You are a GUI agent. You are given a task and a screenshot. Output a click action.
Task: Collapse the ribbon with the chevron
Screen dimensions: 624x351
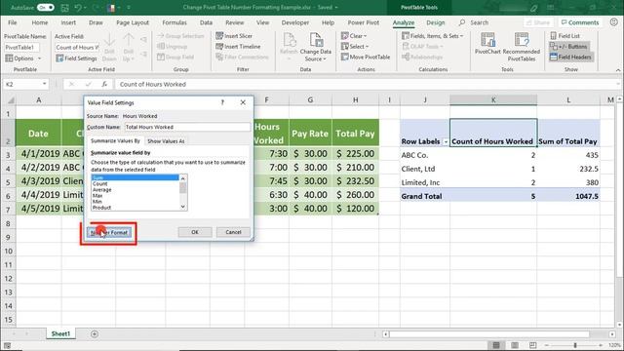618,70
